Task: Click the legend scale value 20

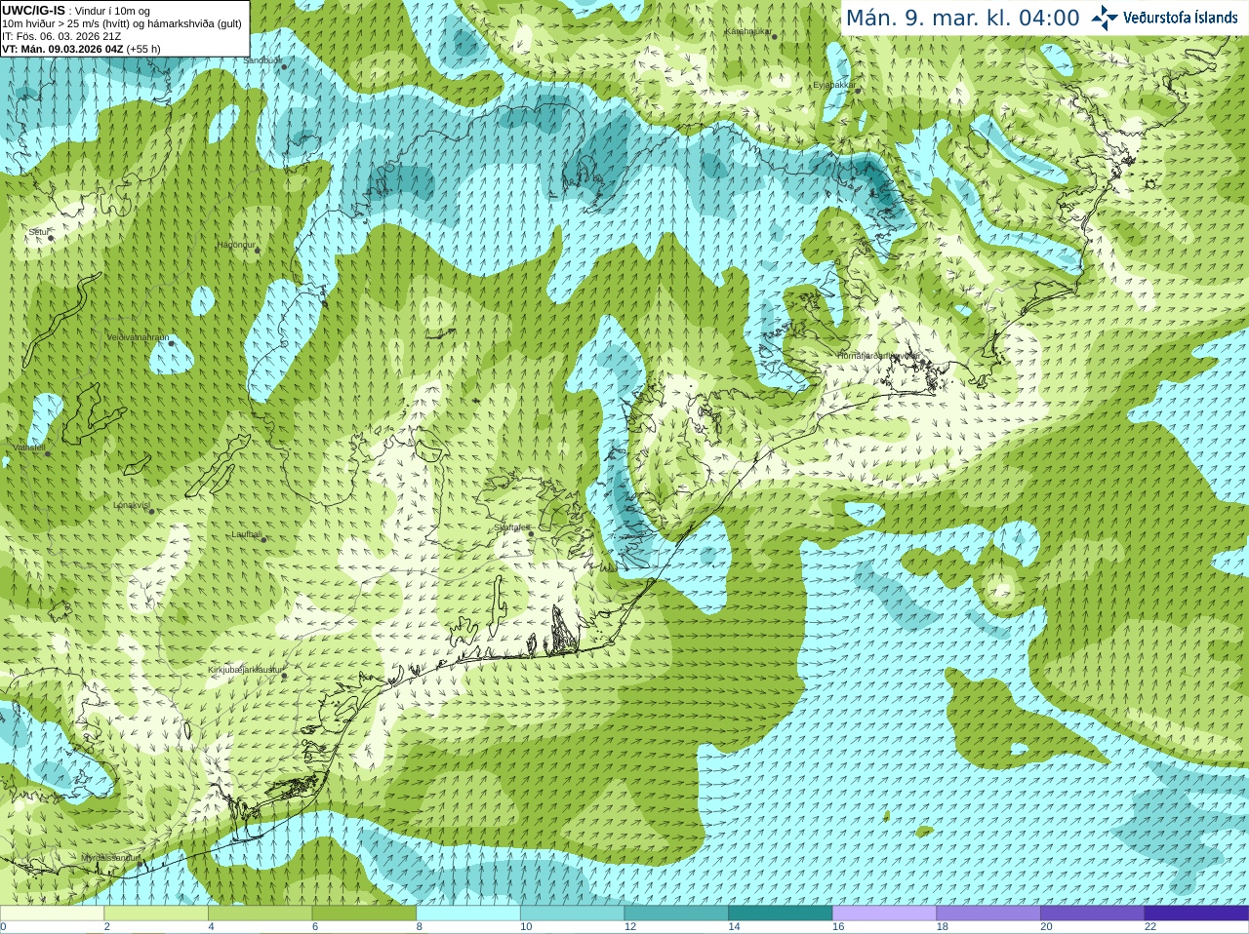Action: (x=1046, y=927)
